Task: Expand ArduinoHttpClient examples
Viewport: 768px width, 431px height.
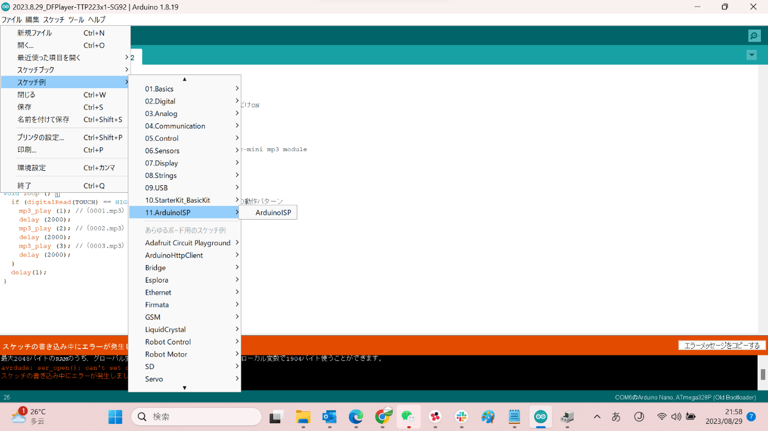Action: tap(184, 255)
